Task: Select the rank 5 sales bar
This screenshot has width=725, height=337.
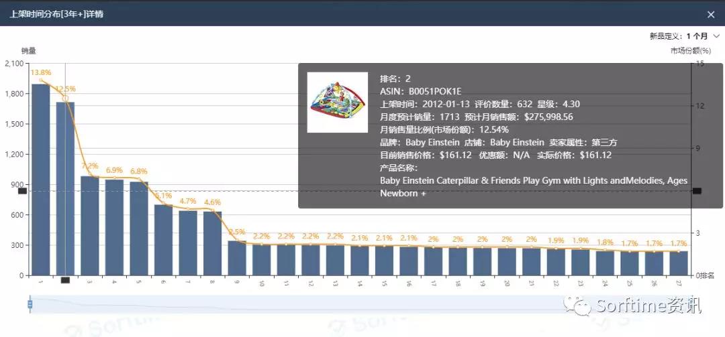Action: tap(139, 228)
